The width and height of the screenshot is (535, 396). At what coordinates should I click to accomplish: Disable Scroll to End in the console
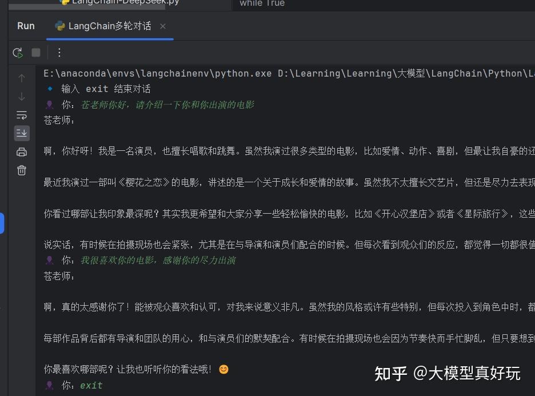coord(21,133)
